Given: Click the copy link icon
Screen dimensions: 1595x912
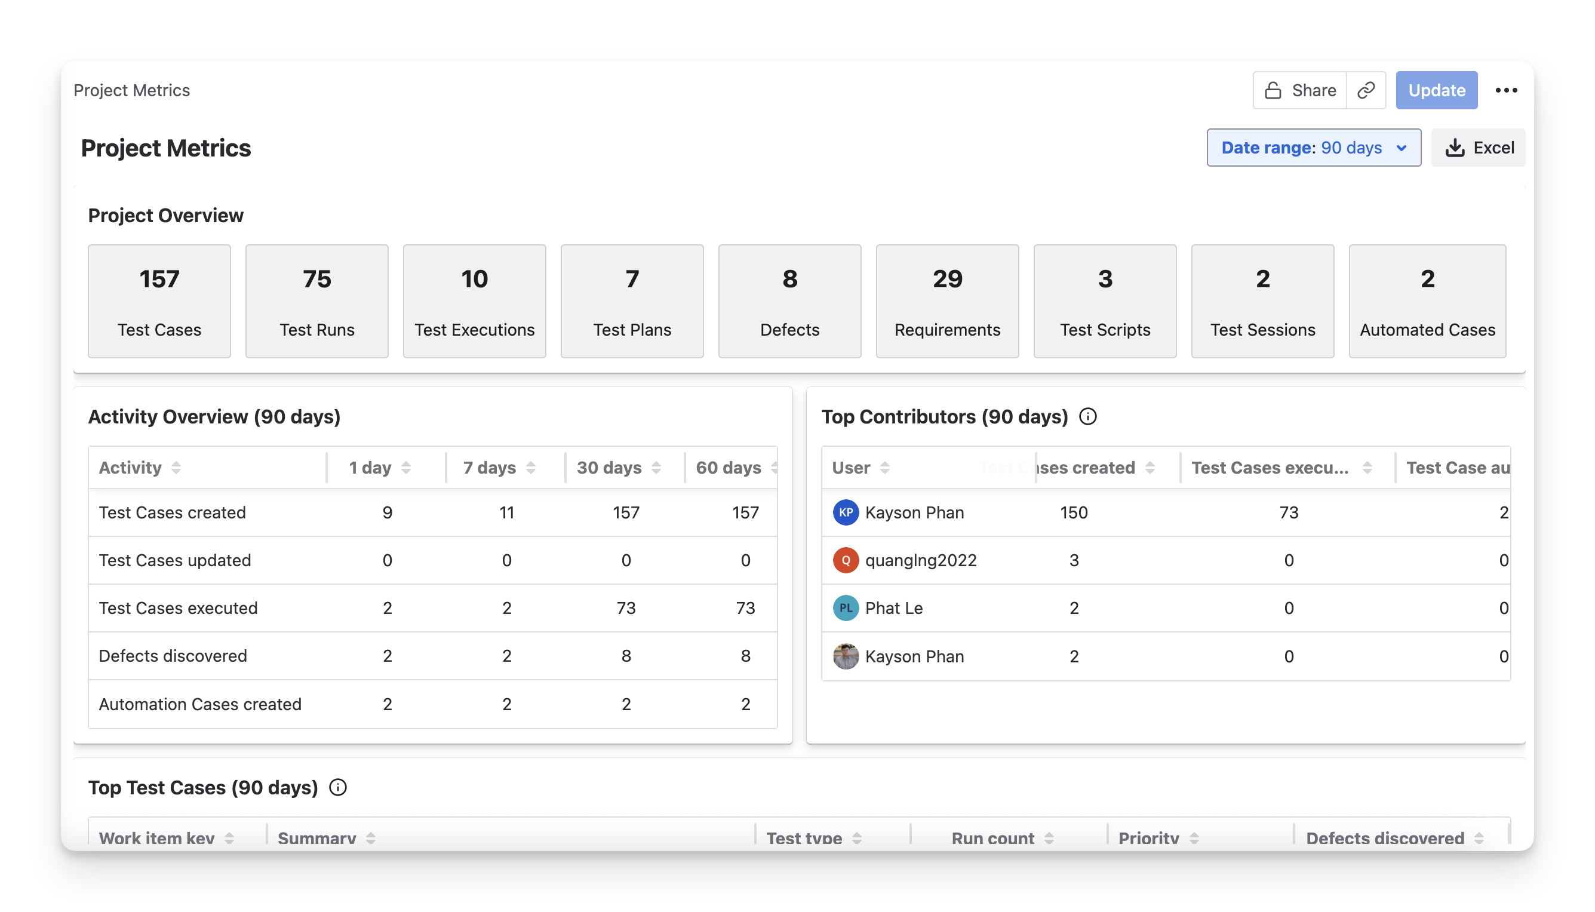Looking at the screenshot, I should (1365, 90).
